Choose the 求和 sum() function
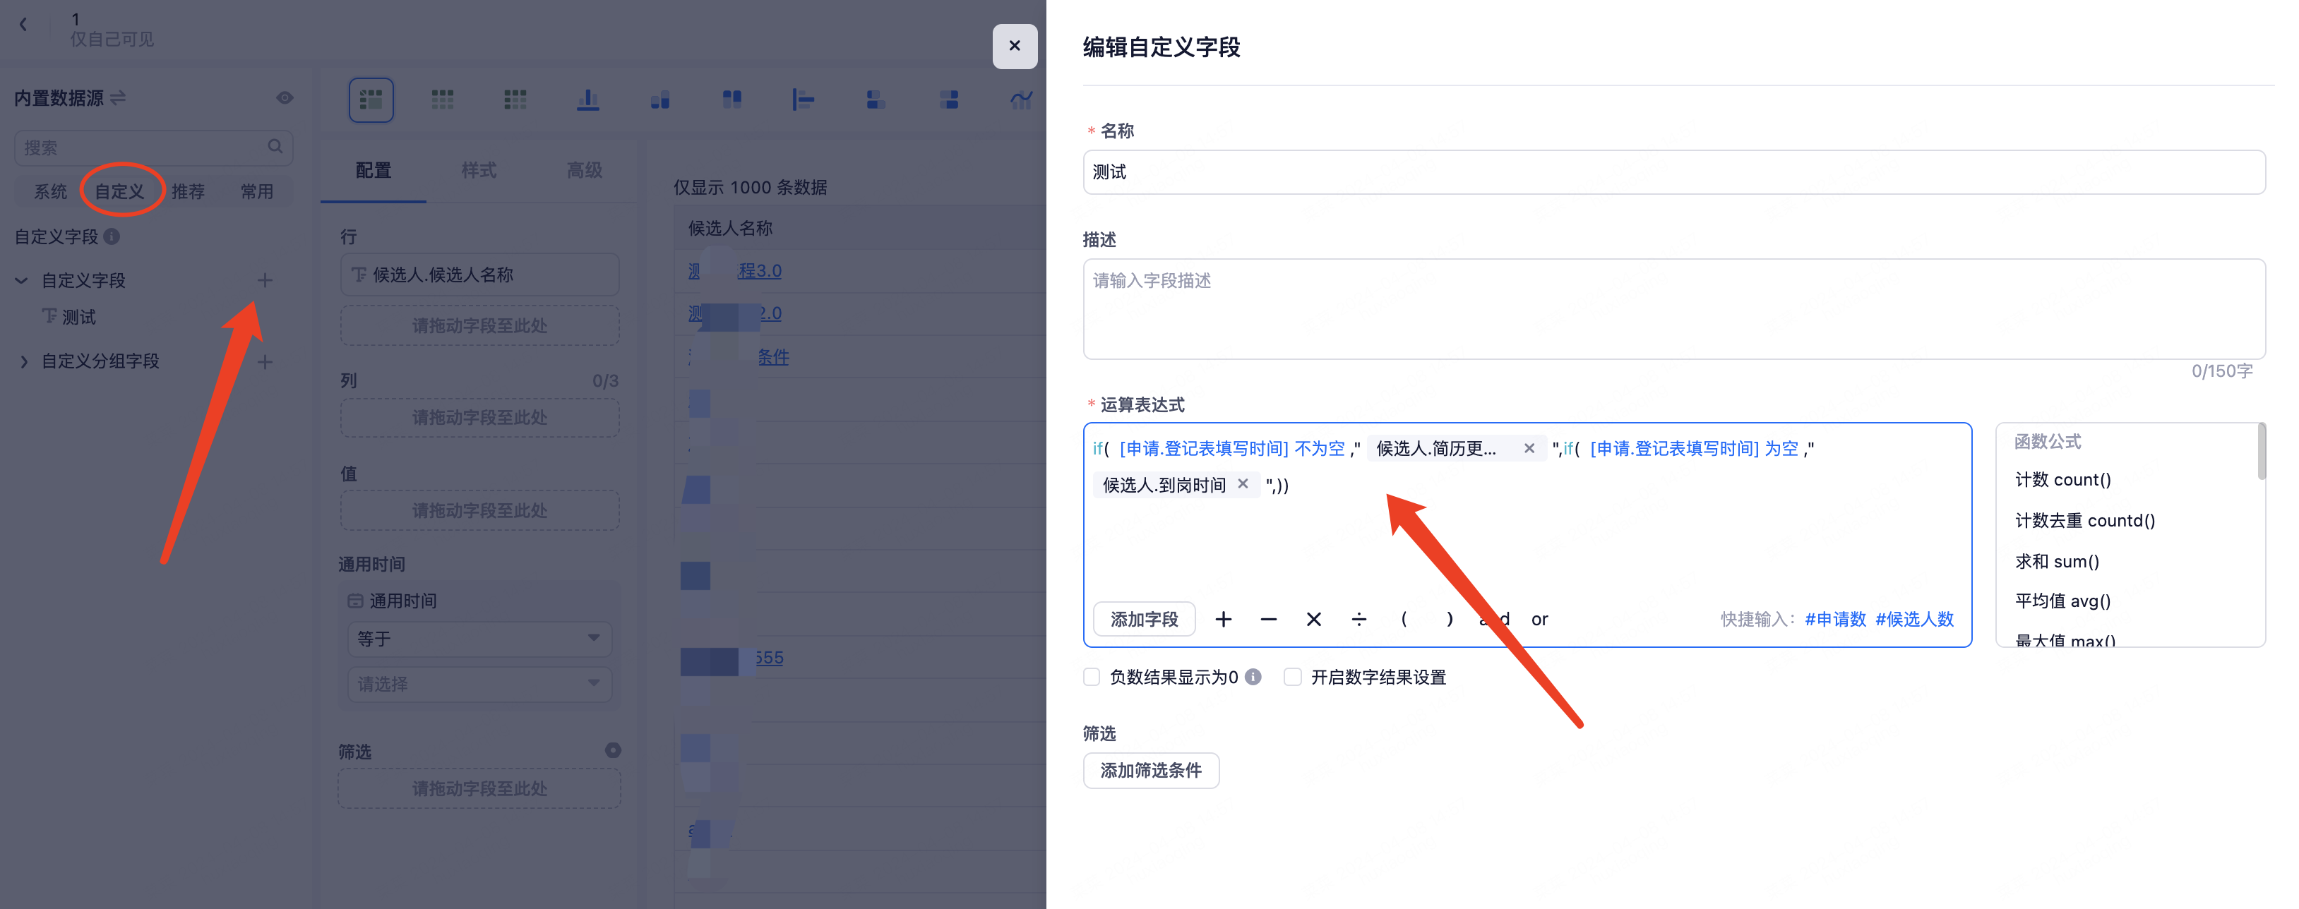 pyautogui.click(x=2057, y=561)
